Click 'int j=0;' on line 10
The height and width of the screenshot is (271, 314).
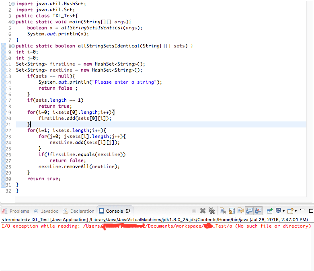click(27, 58)
